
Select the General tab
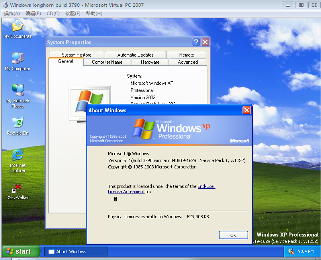tap(66, 61)
